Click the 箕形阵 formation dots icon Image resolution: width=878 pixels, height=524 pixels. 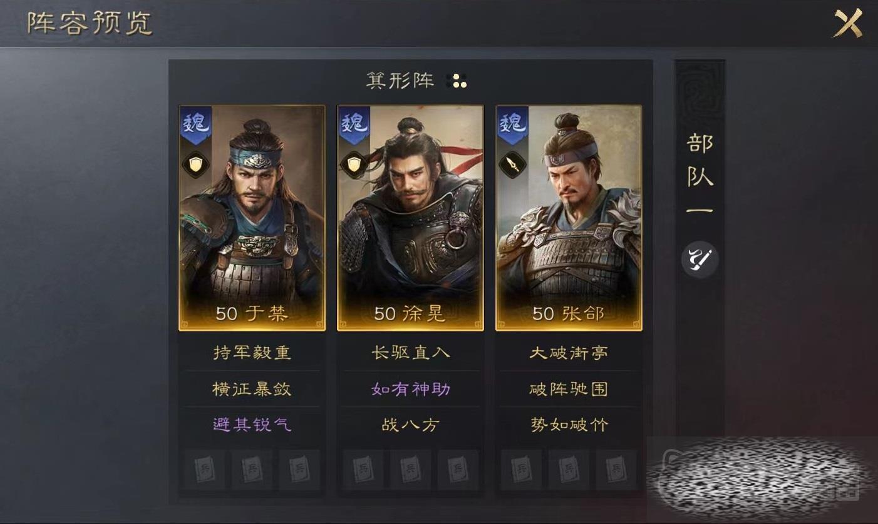point(457,81)
